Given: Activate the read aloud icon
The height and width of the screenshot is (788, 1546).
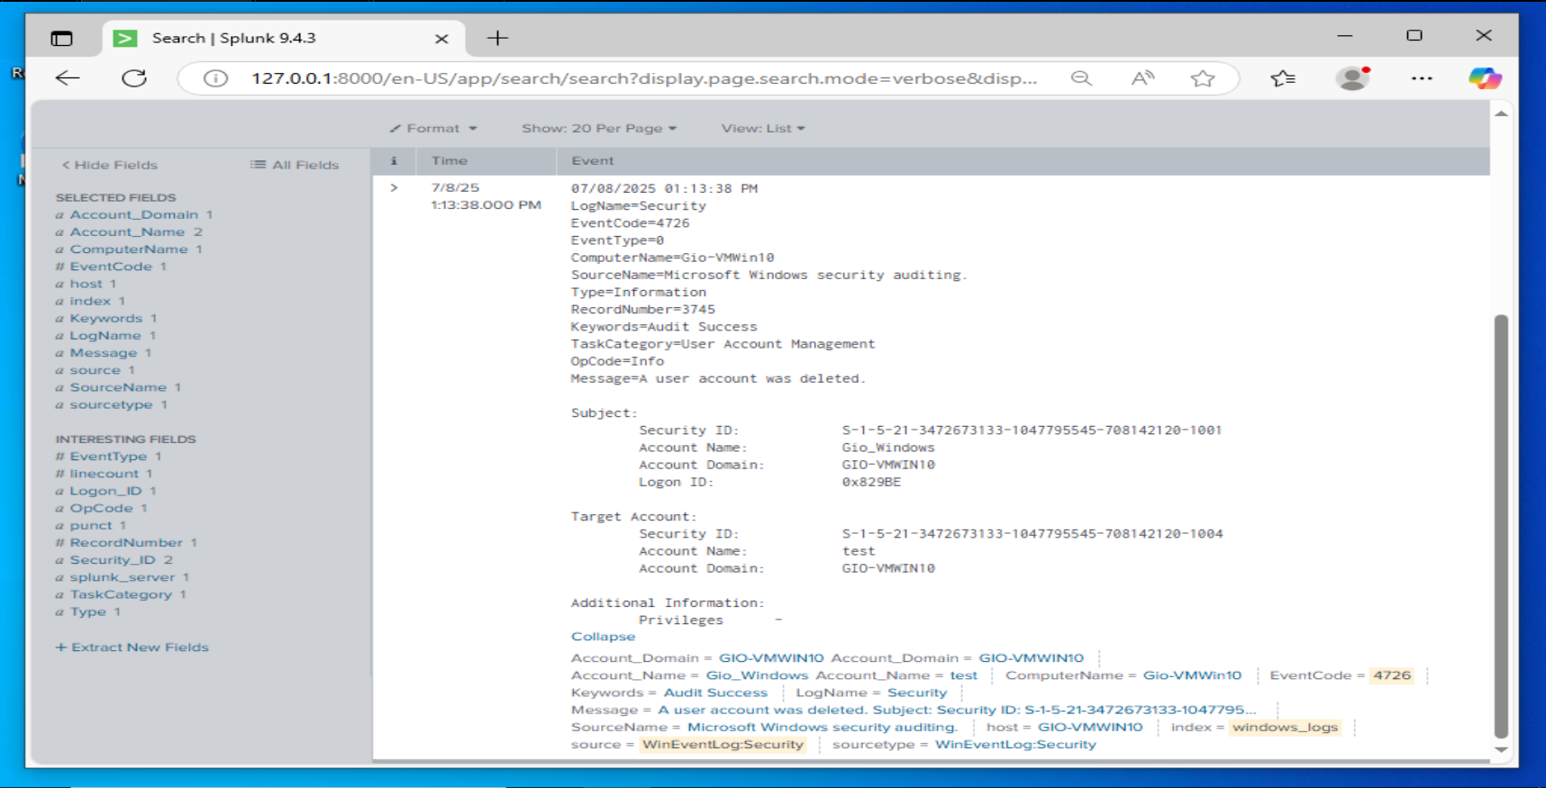Looking at the screenshot, I should [x=1142, y=78].
